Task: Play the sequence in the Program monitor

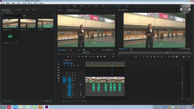Action: [x=155, y=57]
